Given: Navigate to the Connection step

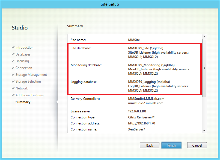Looking at the screenshot, I should click(24, 68).
